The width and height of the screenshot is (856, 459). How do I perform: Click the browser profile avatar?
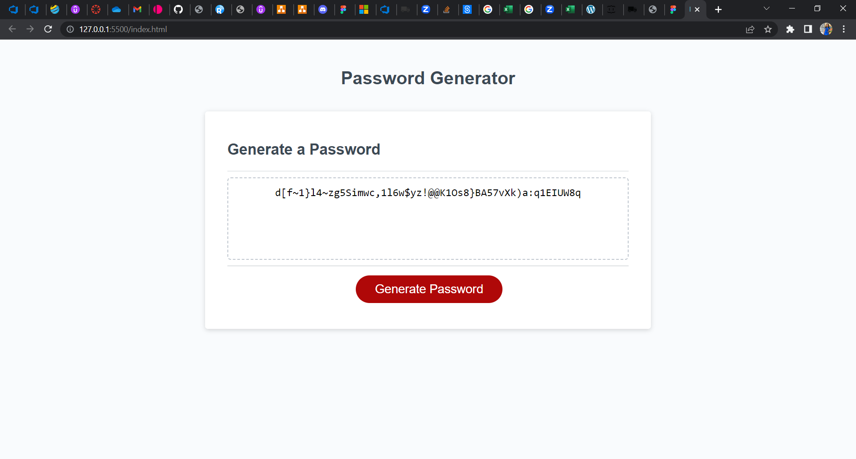click(826, 29)
